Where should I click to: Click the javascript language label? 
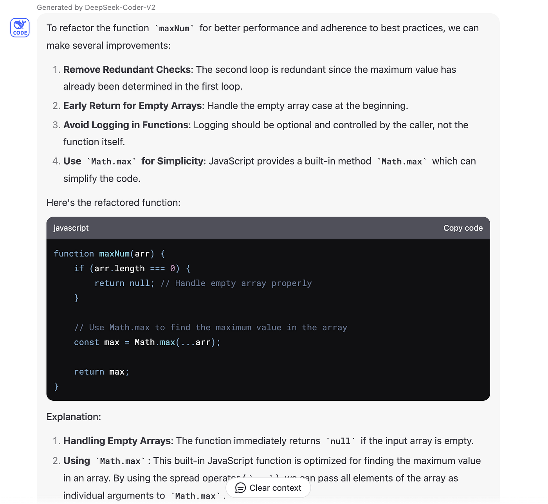[71, 228]
